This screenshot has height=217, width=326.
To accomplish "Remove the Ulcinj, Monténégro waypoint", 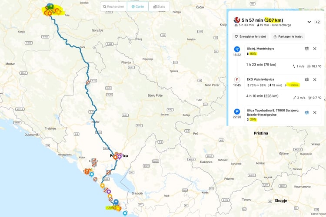I will tap(315, 49).
